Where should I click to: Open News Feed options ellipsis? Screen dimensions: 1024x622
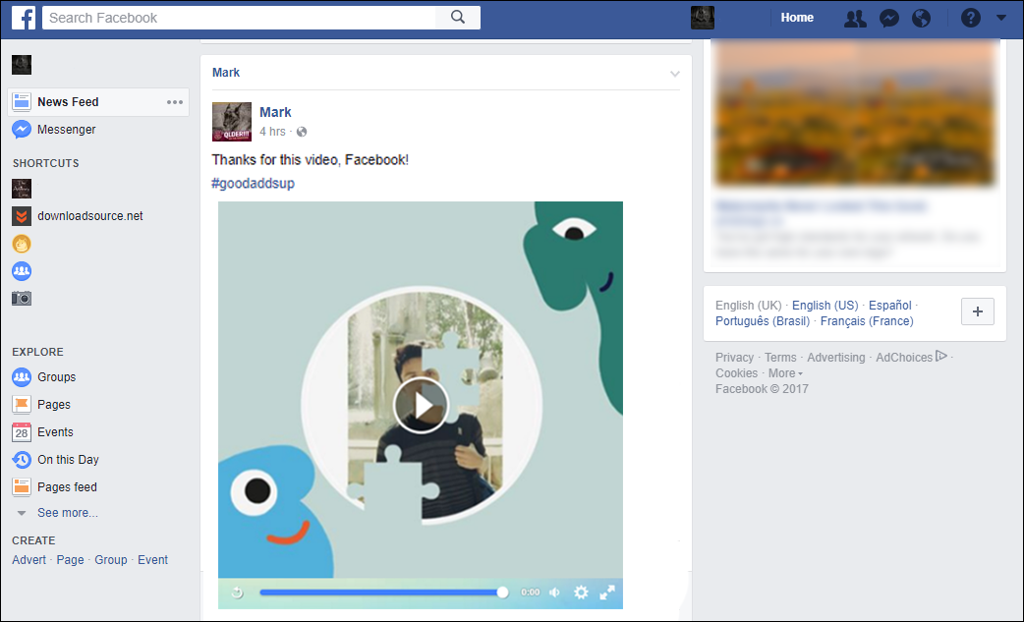point(174,102)
